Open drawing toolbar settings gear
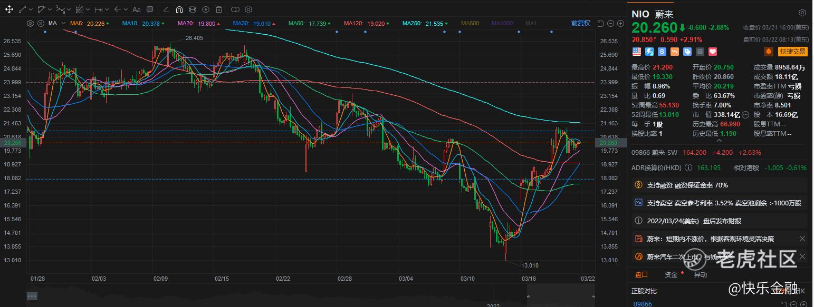Image resolution: width=814 pixels, height=307 pixels. 248,9
